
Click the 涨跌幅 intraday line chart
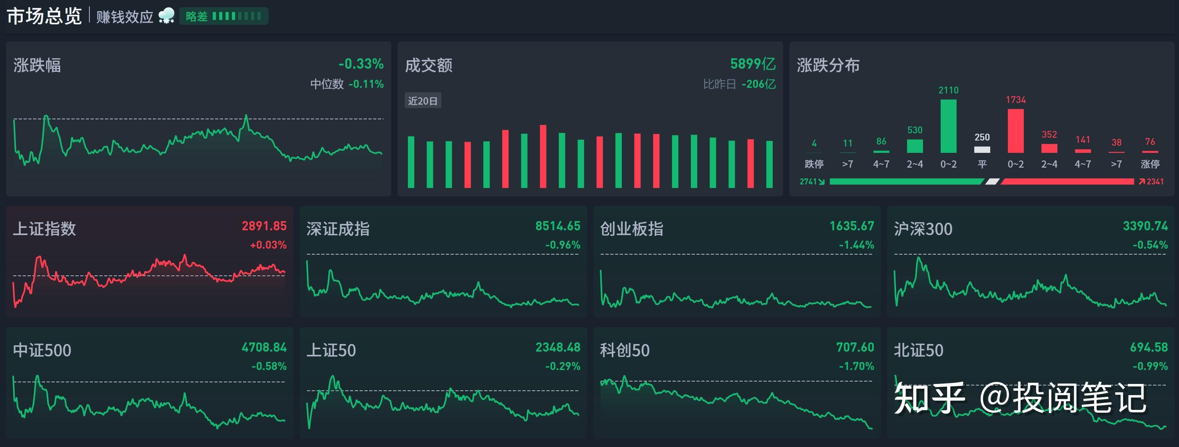click(x=198, y=140)
